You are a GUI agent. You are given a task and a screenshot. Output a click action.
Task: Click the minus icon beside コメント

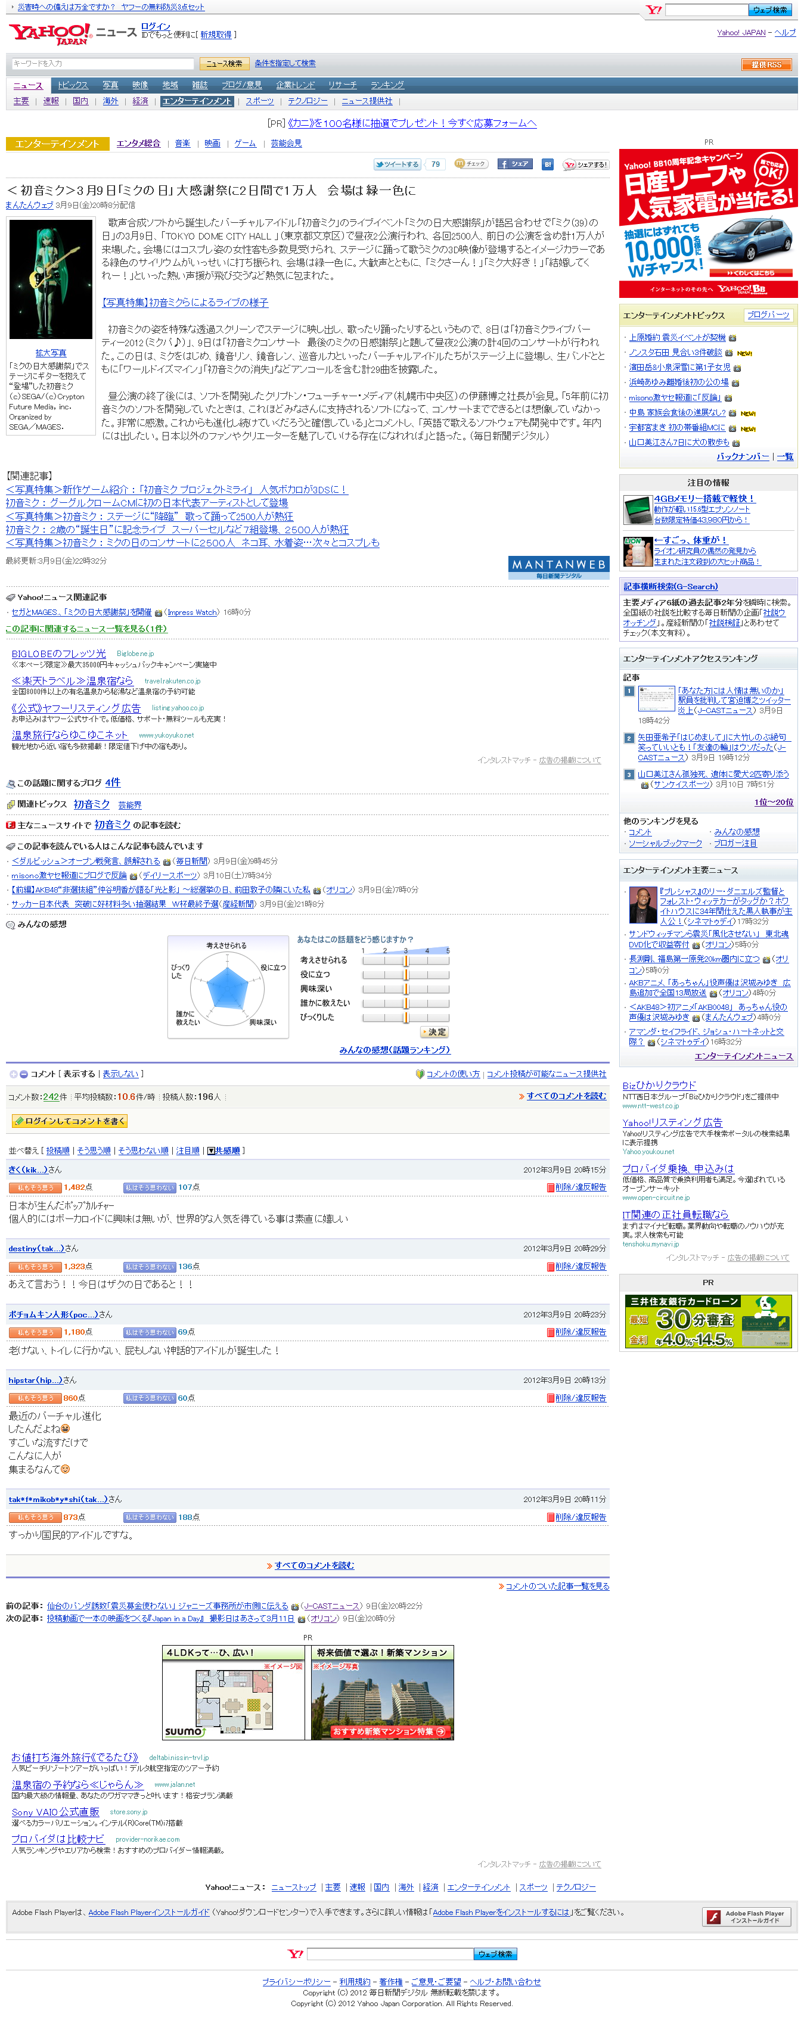tap(24, 1074)
